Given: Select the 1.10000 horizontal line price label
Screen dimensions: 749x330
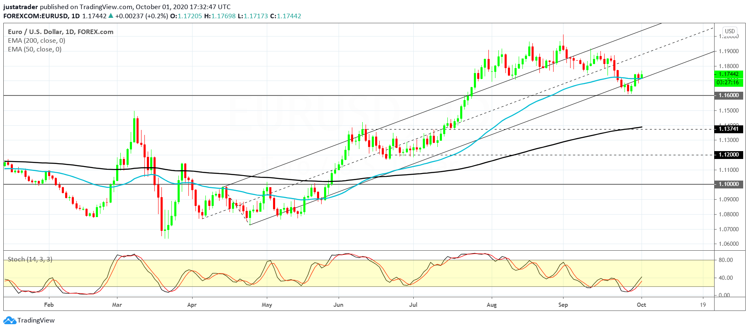Looking at the screenshot, I should (x=729, y=184).
